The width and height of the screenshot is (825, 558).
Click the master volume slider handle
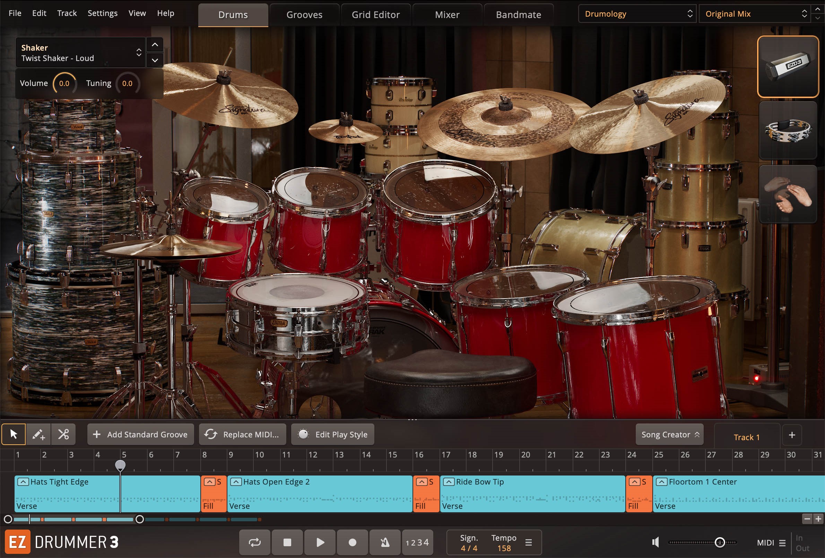point(720,542)
